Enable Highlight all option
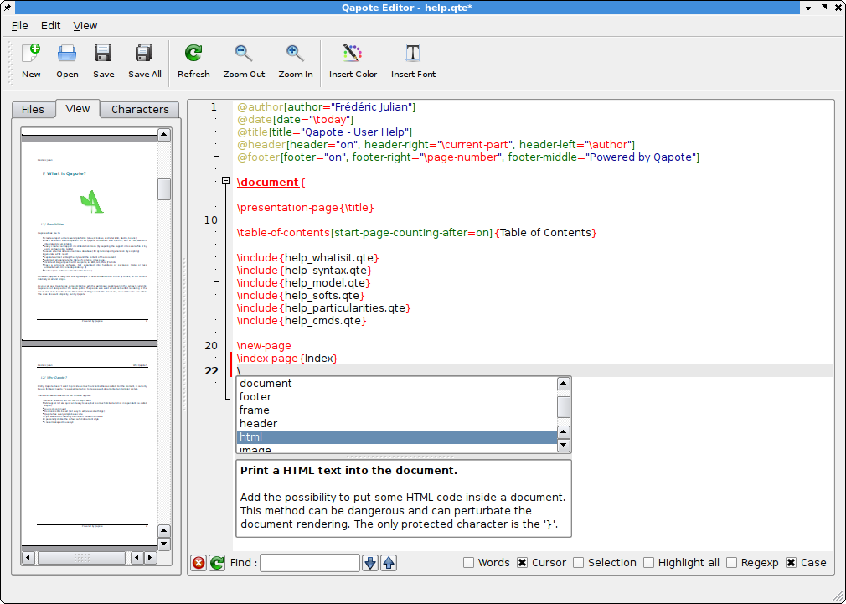Viewport: 846px width, 604px height. point(682,562)
